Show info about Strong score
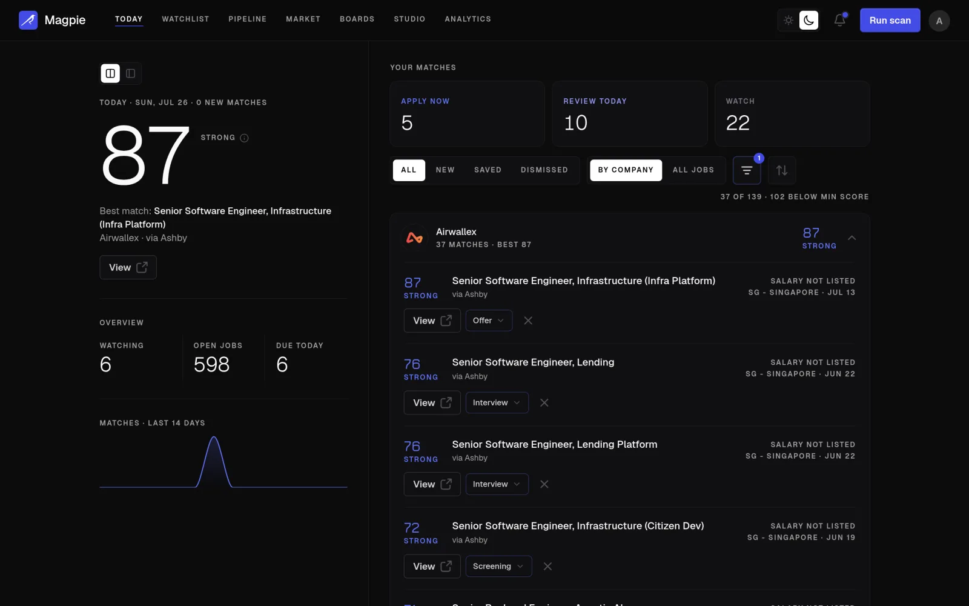This screenshot has width=969, height=606. (x=244, y=138)
